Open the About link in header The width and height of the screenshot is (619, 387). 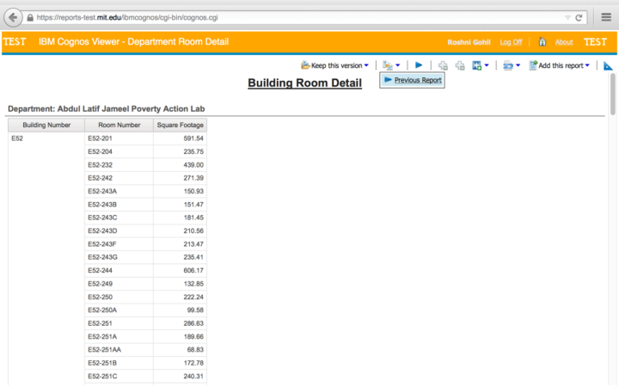tap(564, 42)
